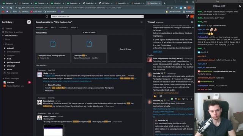Collapse the Direct messages section

click(3, 79)
